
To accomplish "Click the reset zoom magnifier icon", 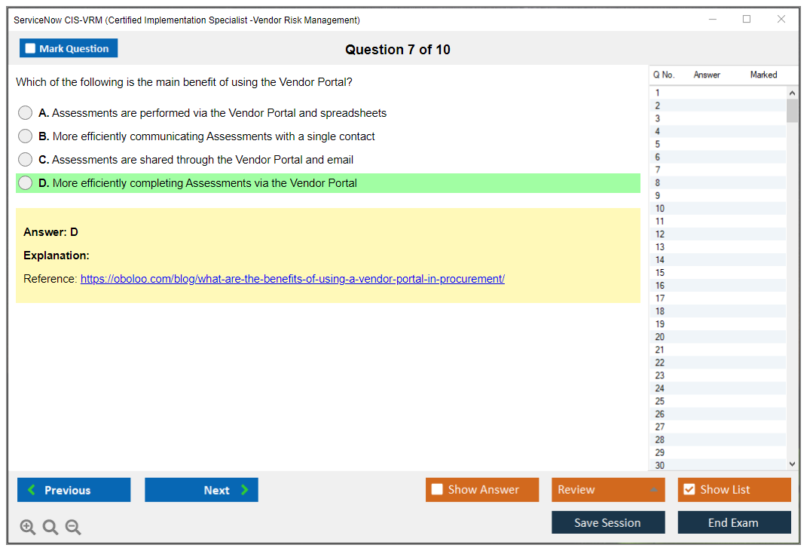I will [50, 528].
